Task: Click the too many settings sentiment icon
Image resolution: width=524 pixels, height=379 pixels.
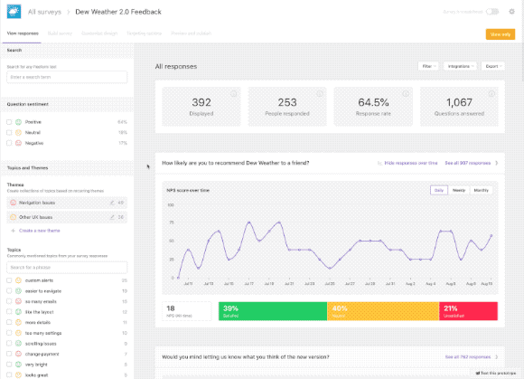Action: (19, 333)
